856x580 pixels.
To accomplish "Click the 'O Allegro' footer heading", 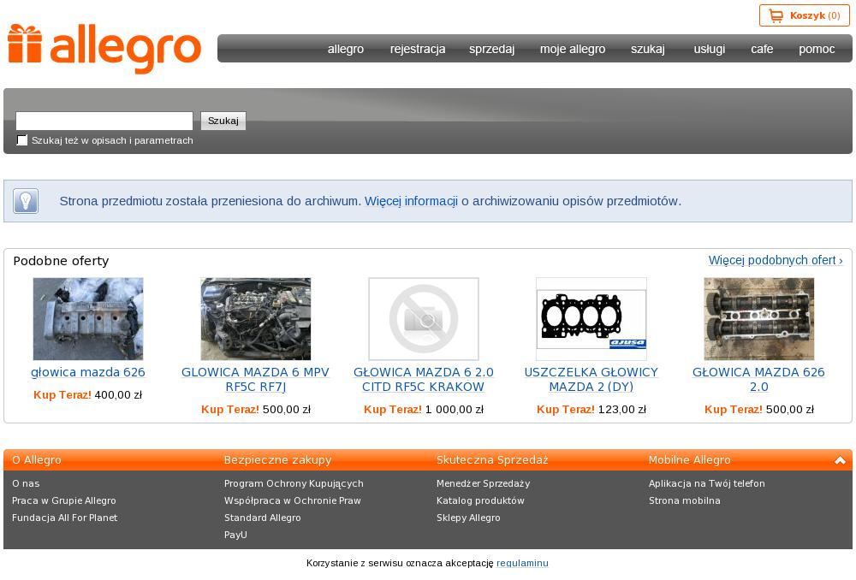I will (x=37, y=460).
